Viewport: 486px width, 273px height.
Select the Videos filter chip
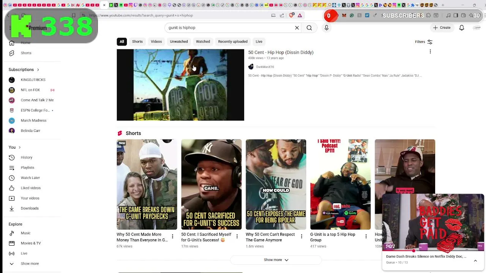point(156,42)
